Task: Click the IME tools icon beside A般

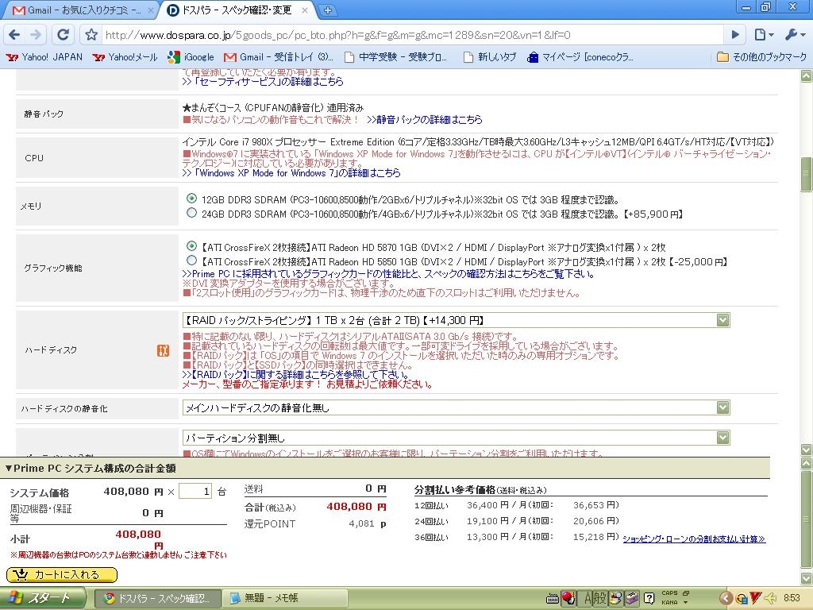Action: coord(615,598)
